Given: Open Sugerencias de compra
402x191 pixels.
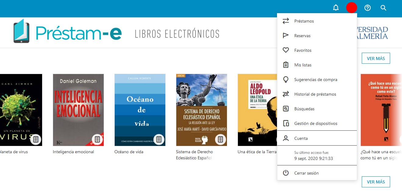Looking at the screenshot, I should point(317,80).
